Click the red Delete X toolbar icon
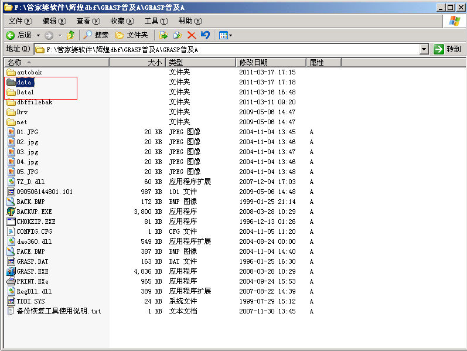Viewport: 467px width, 351px height. click(x=191, y=35)
